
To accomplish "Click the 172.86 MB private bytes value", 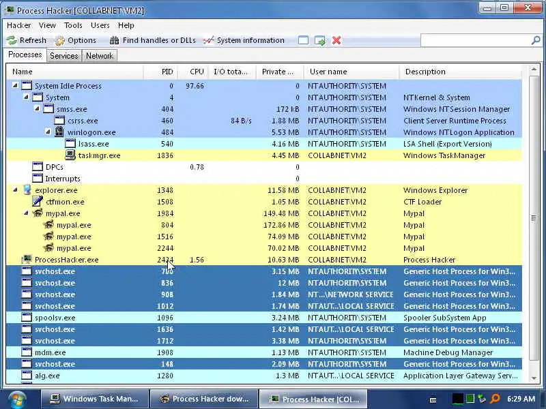I will [x=281, y=225].
